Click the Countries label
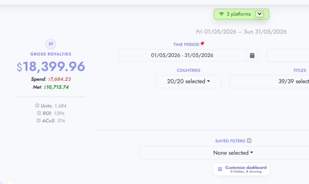The image size is (309, 184). (188, 70)
